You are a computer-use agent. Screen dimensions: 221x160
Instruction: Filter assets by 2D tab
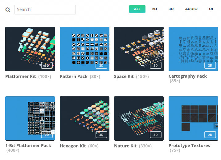(154, 9)
